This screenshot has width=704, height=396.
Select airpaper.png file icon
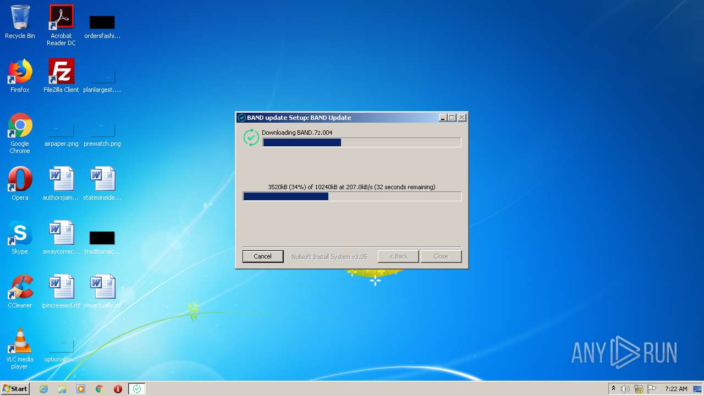61,135
